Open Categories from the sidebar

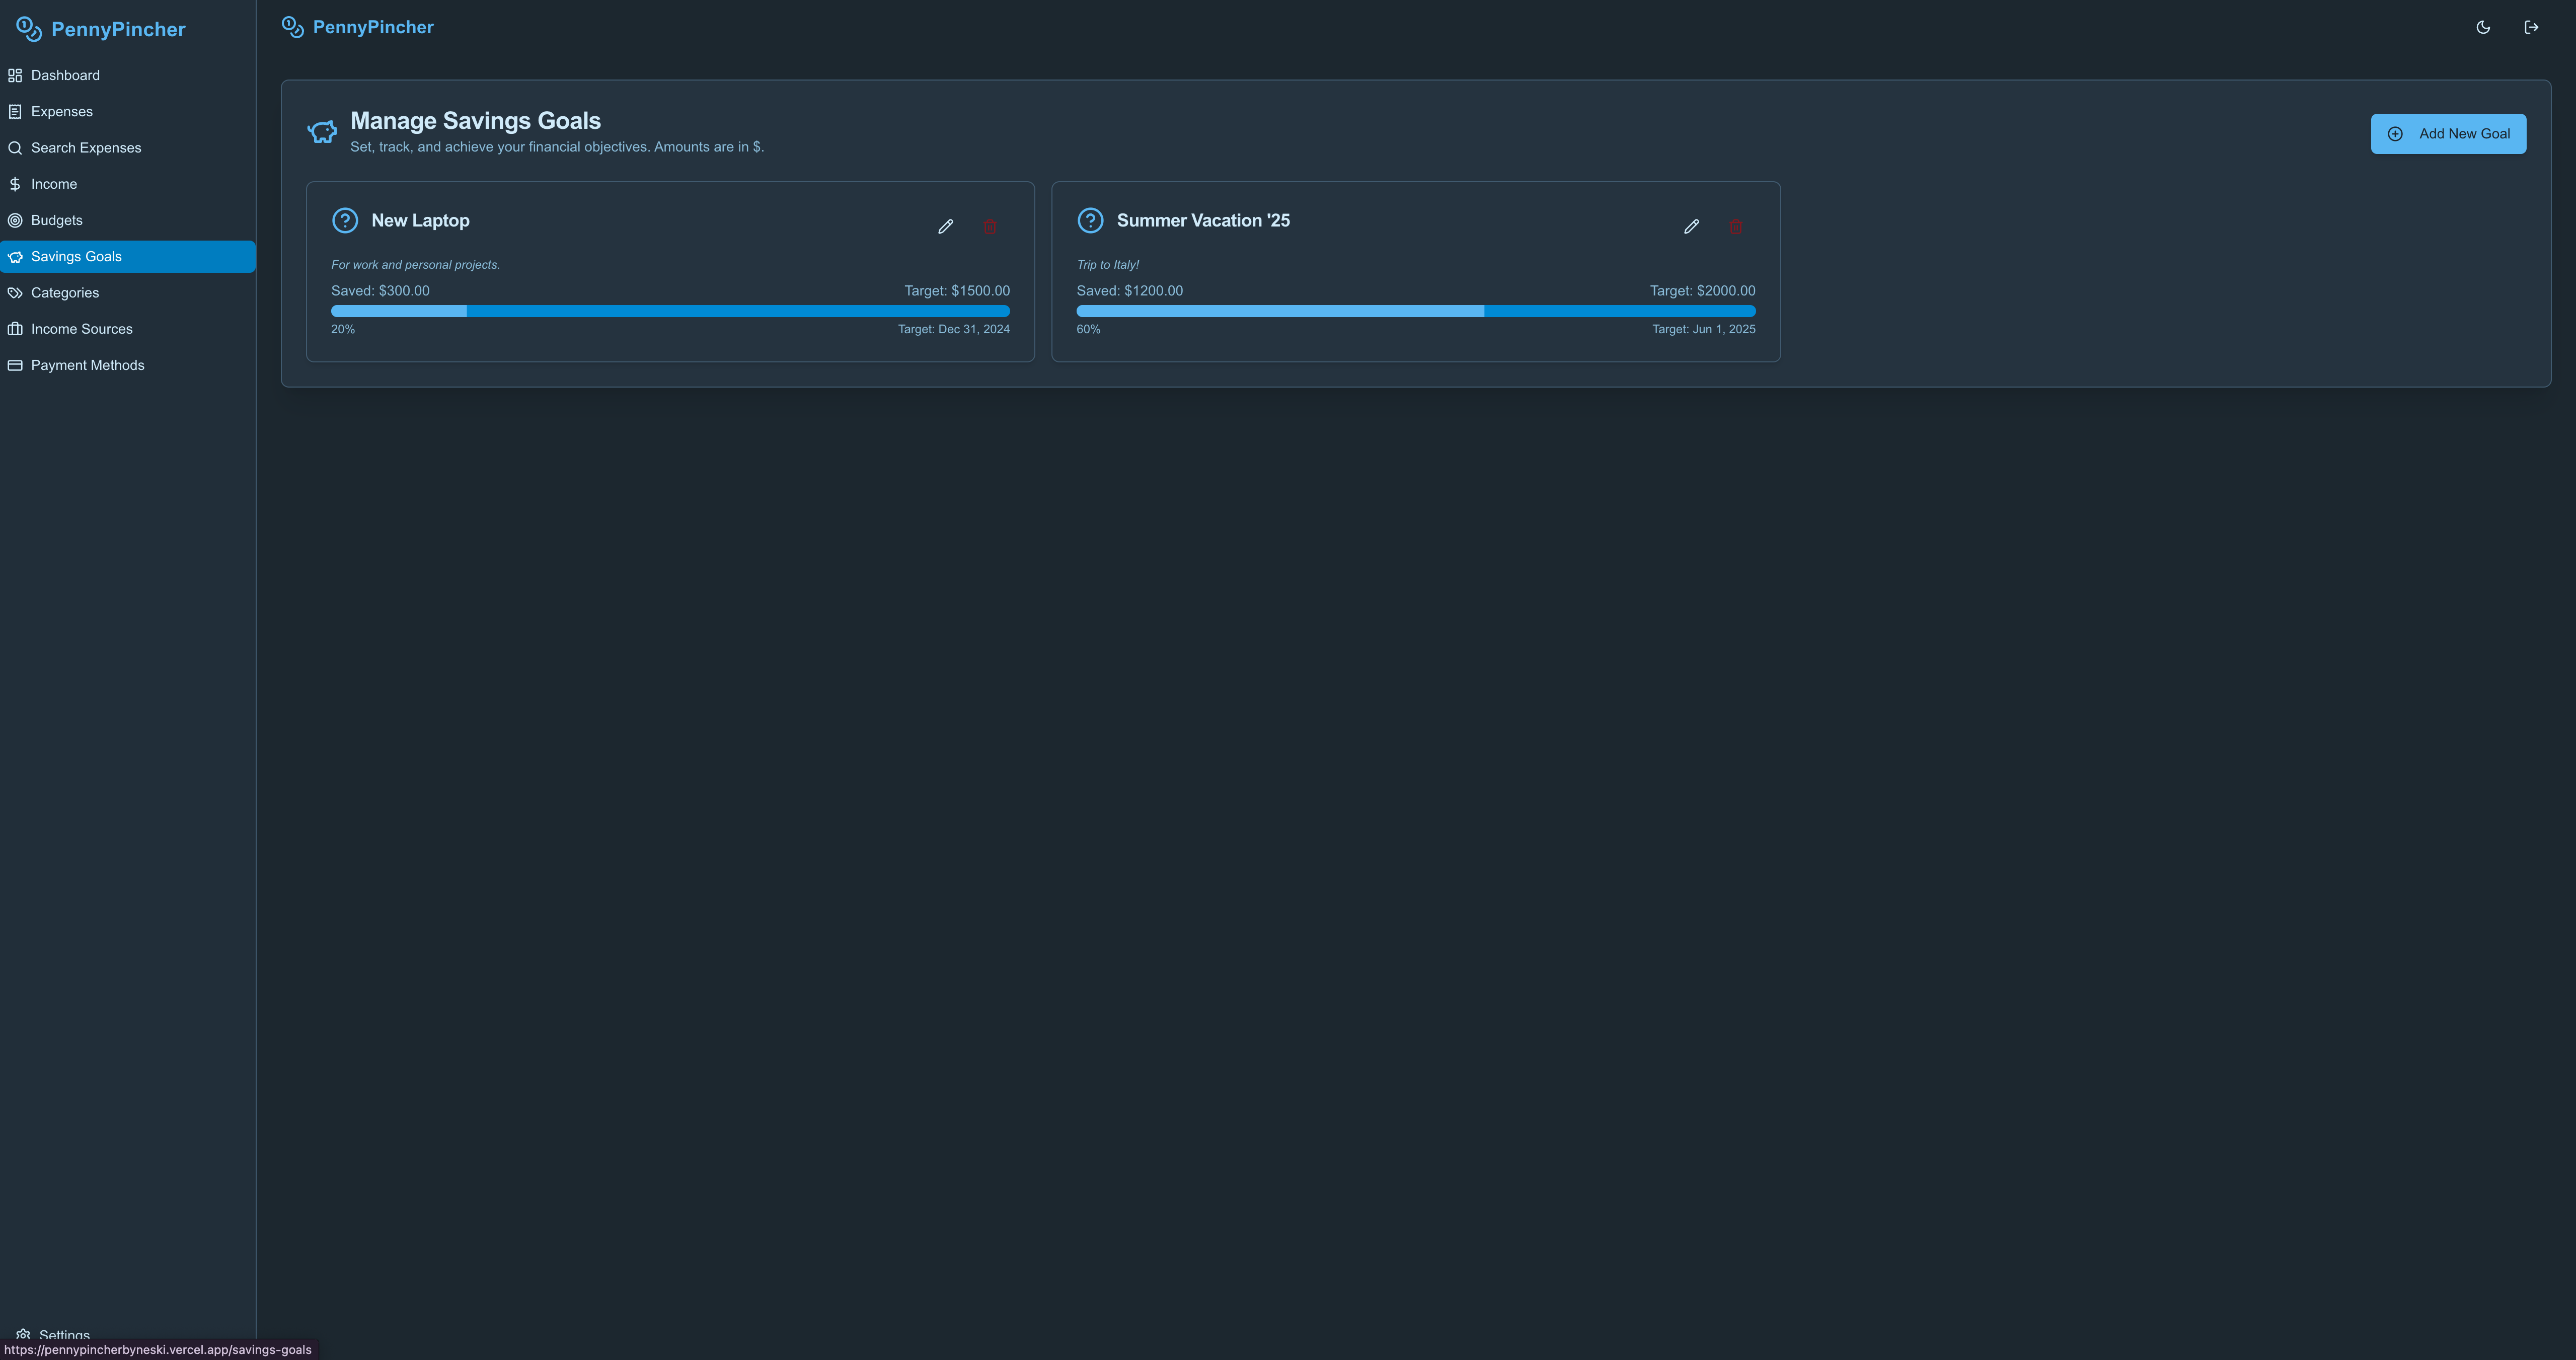click(128, 293)
